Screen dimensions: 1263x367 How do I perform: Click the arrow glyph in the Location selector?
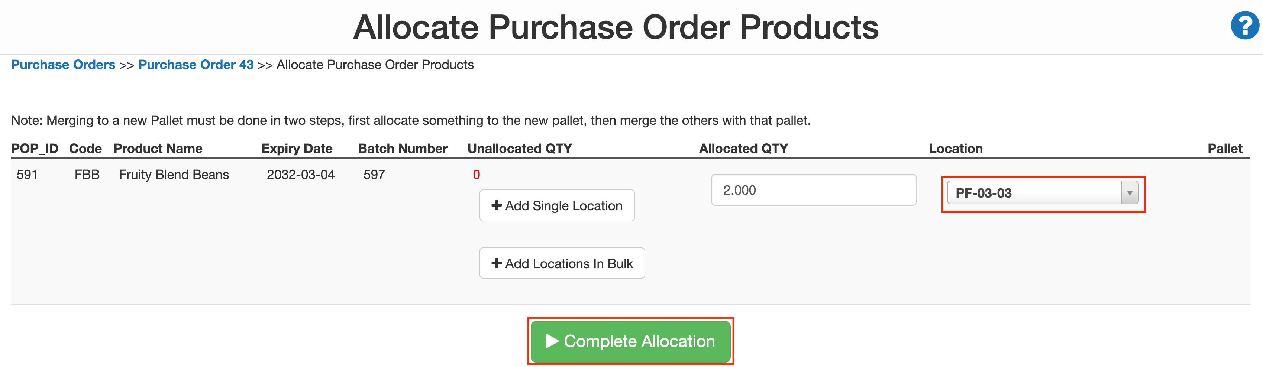pyautogui.click(x=1131, y=193)
